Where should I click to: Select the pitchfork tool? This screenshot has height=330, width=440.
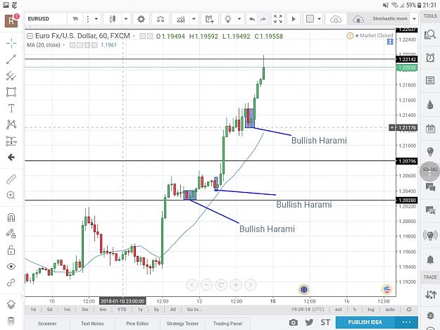click(x=11, y=76)
